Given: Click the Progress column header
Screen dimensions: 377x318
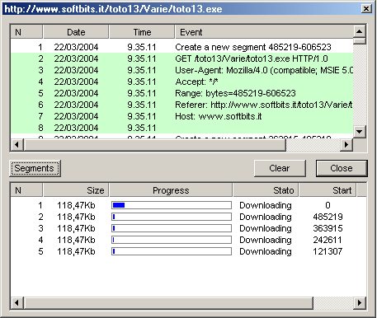Looking at the screenshot, I should tap(171, 190).
